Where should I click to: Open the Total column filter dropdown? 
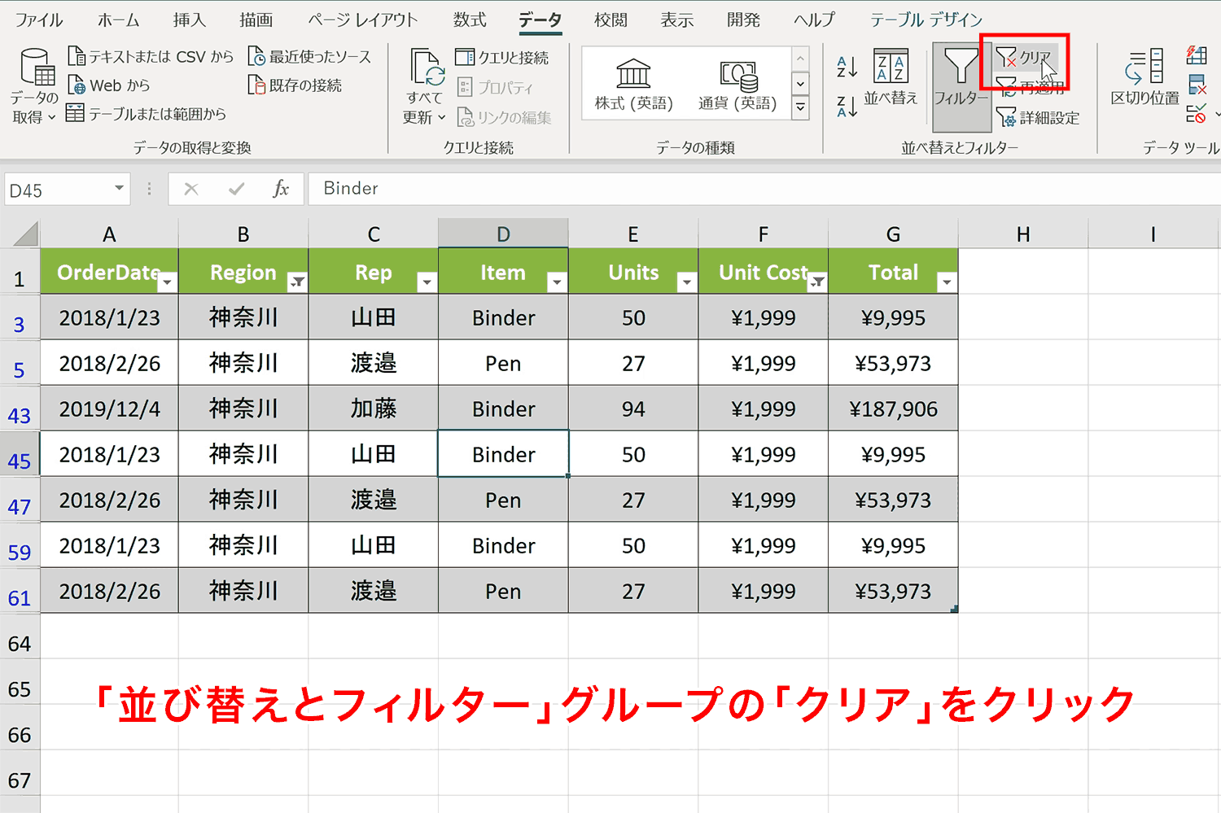947,282
